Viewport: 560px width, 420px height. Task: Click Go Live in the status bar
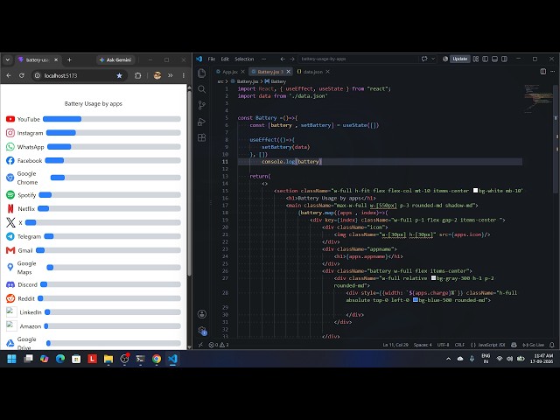[534, 345]
